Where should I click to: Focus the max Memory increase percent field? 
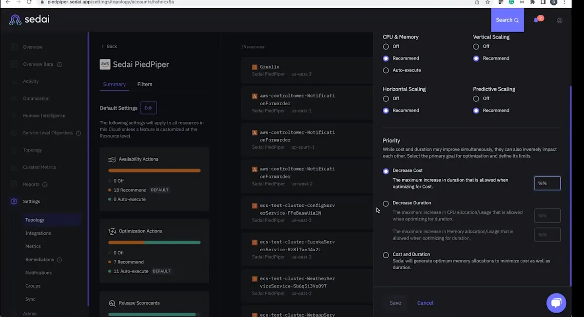coord(547,235)
